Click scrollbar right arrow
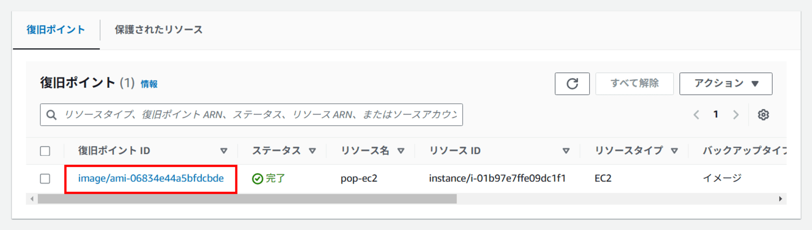This screenshot has width=812, height=230. click(780, 199)
